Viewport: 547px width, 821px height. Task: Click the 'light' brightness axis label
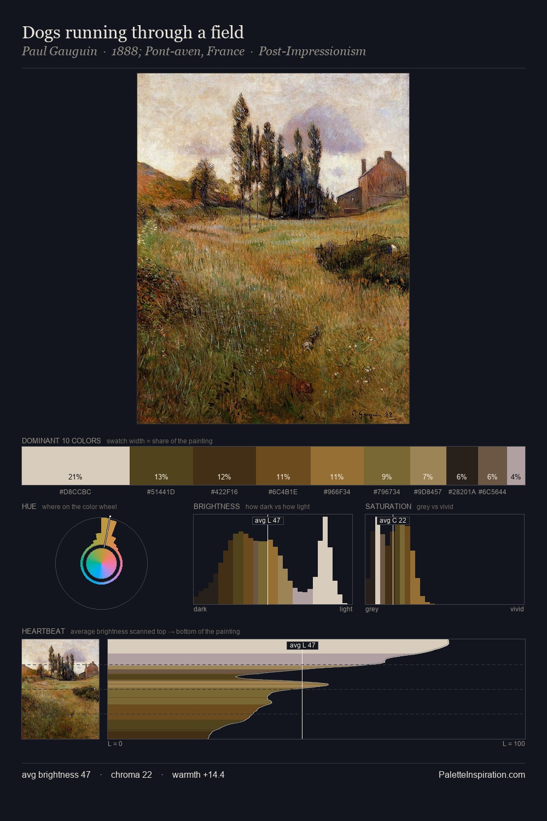346,609
